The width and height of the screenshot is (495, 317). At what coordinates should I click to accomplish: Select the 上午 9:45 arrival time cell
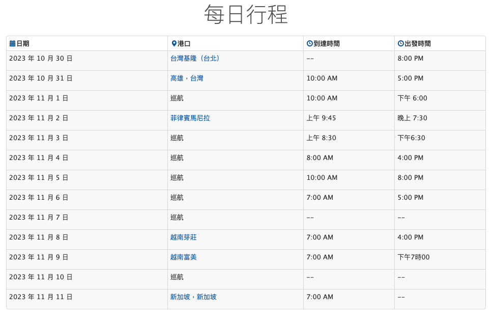tap(349, 120)
